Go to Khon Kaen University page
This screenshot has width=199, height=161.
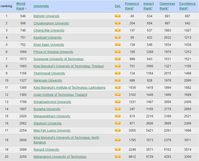[x=49, y=45]
